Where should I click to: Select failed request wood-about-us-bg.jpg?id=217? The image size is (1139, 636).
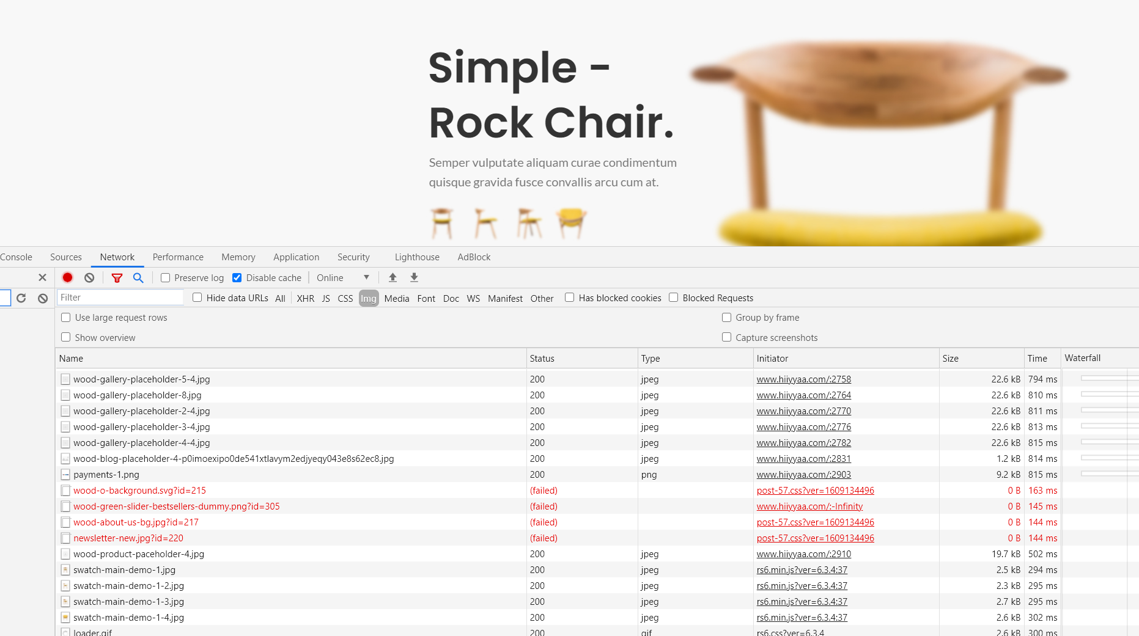point(136,522)
